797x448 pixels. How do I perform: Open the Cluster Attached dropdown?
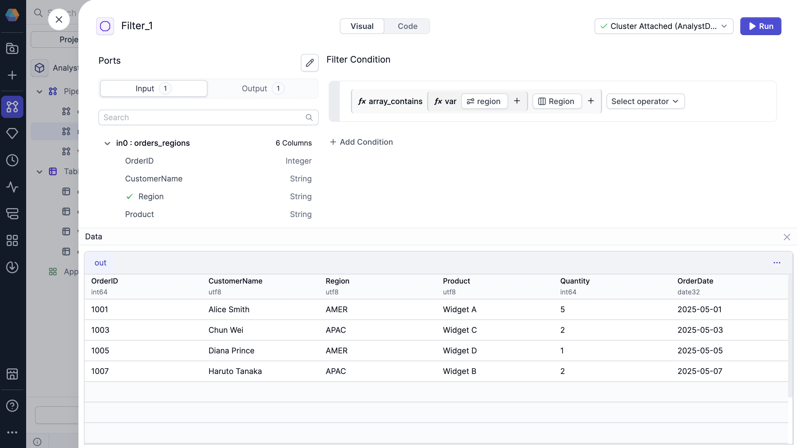coord(664,26)
